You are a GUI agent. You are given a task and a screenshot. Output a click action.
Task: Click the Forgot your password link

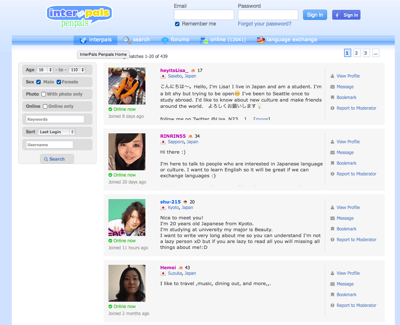click(265, 24)
